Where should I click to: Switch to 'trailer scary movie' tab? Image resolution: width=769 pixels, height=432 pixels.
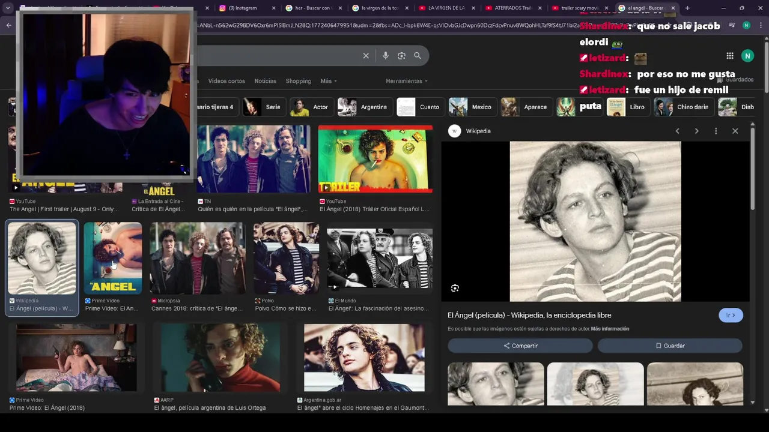pos(579,8)
